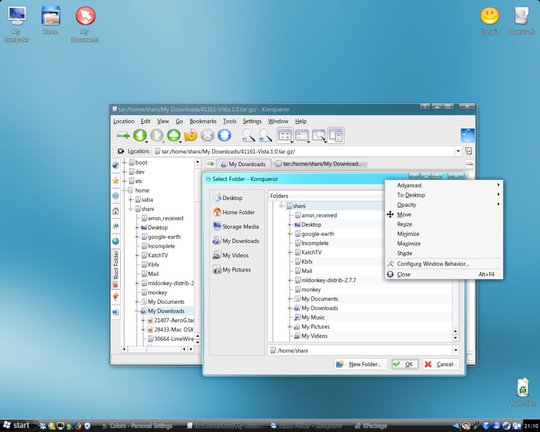The width and height of the screenshot is (540, 432).
Task: Select the Icon View mode toolbar button
Action: (x=285, y=136)
